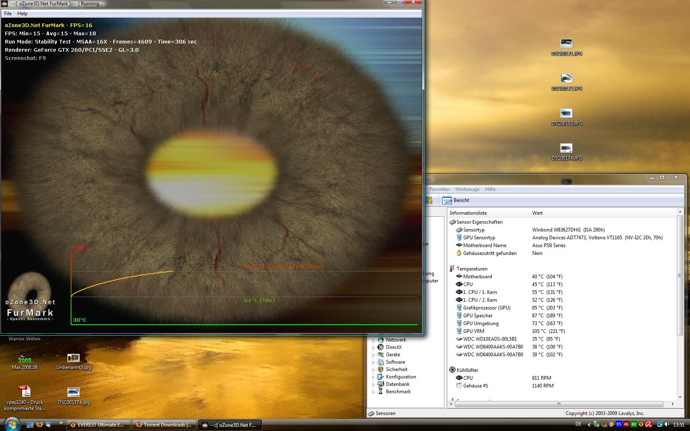Select the DSC00172.JPG desktop file
Screen dimensions: 690x431
[566, 82]
